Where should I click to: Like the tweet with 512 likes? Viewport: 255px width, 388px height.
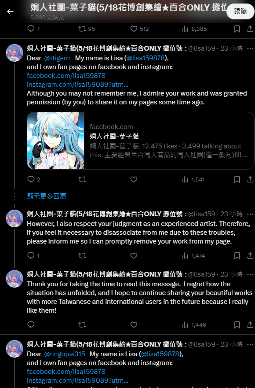click(139, 29)
